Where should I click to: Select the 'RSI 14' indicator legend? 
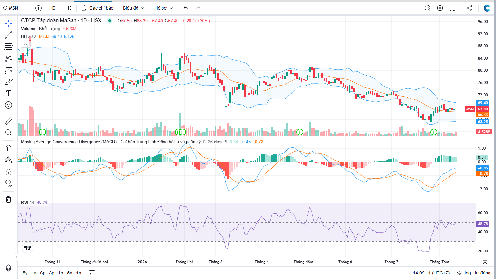(x=28, y=202)
